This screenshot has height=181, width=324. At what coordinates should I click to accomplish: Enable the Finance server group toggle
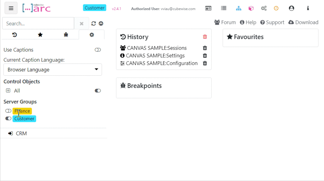coord(8,111)
